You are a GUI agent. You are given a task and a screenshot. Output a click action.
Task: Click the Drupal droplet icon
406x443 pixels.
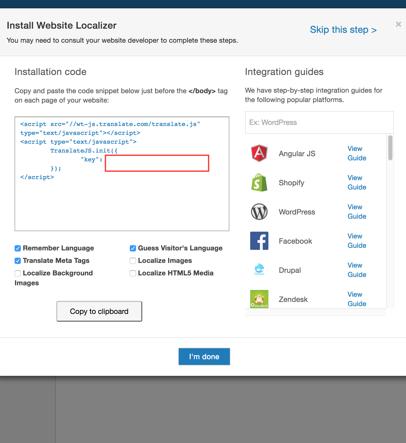pos(259,269)
